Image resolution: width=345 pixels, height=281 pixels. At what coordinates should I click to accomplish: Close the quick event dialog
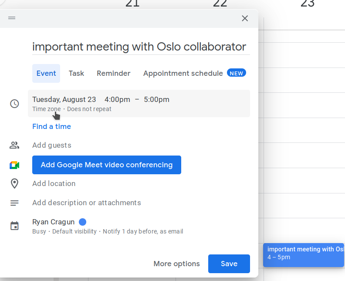(x=245, y=18)
